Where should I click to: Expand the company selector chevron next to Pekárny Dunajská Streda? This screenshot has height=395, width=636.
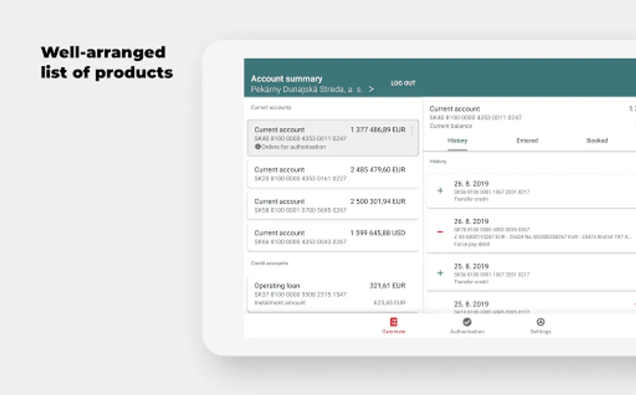(x=371, y=89)
